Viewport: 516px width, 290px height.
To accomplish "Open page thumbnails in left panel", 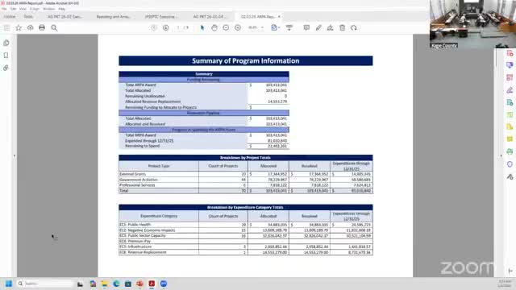I will pyautogui.click(x=6, y=43).
